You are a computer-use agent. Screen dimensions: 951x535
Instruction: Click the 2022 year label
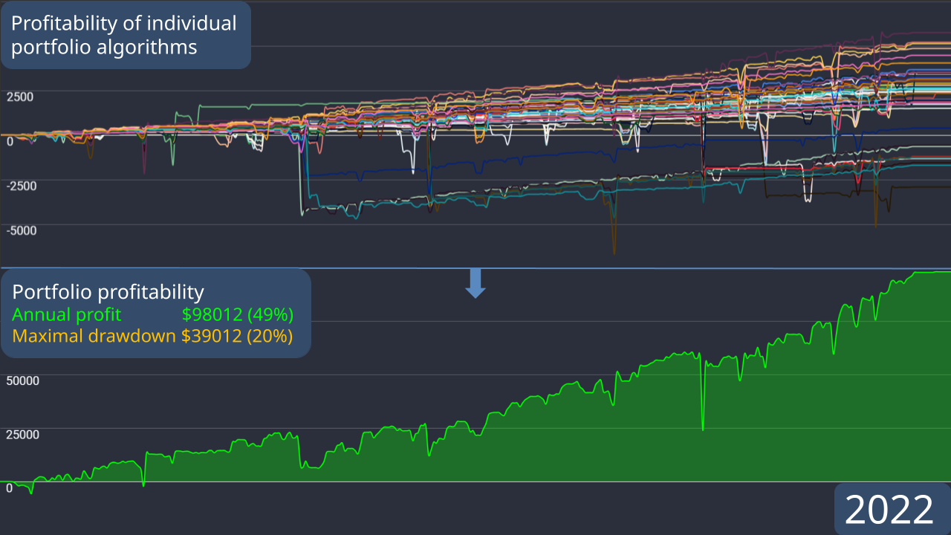[x=889, y=510]
